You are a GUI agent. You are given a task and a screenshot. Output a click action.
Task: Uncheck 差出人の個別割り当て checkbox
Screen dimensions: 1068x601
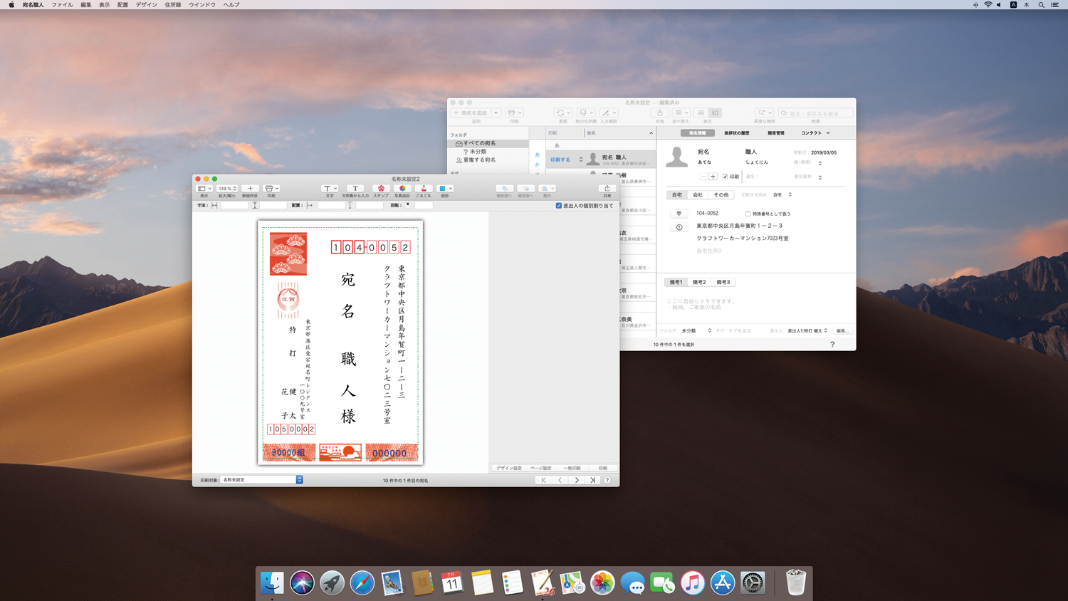tap(559, 206)
